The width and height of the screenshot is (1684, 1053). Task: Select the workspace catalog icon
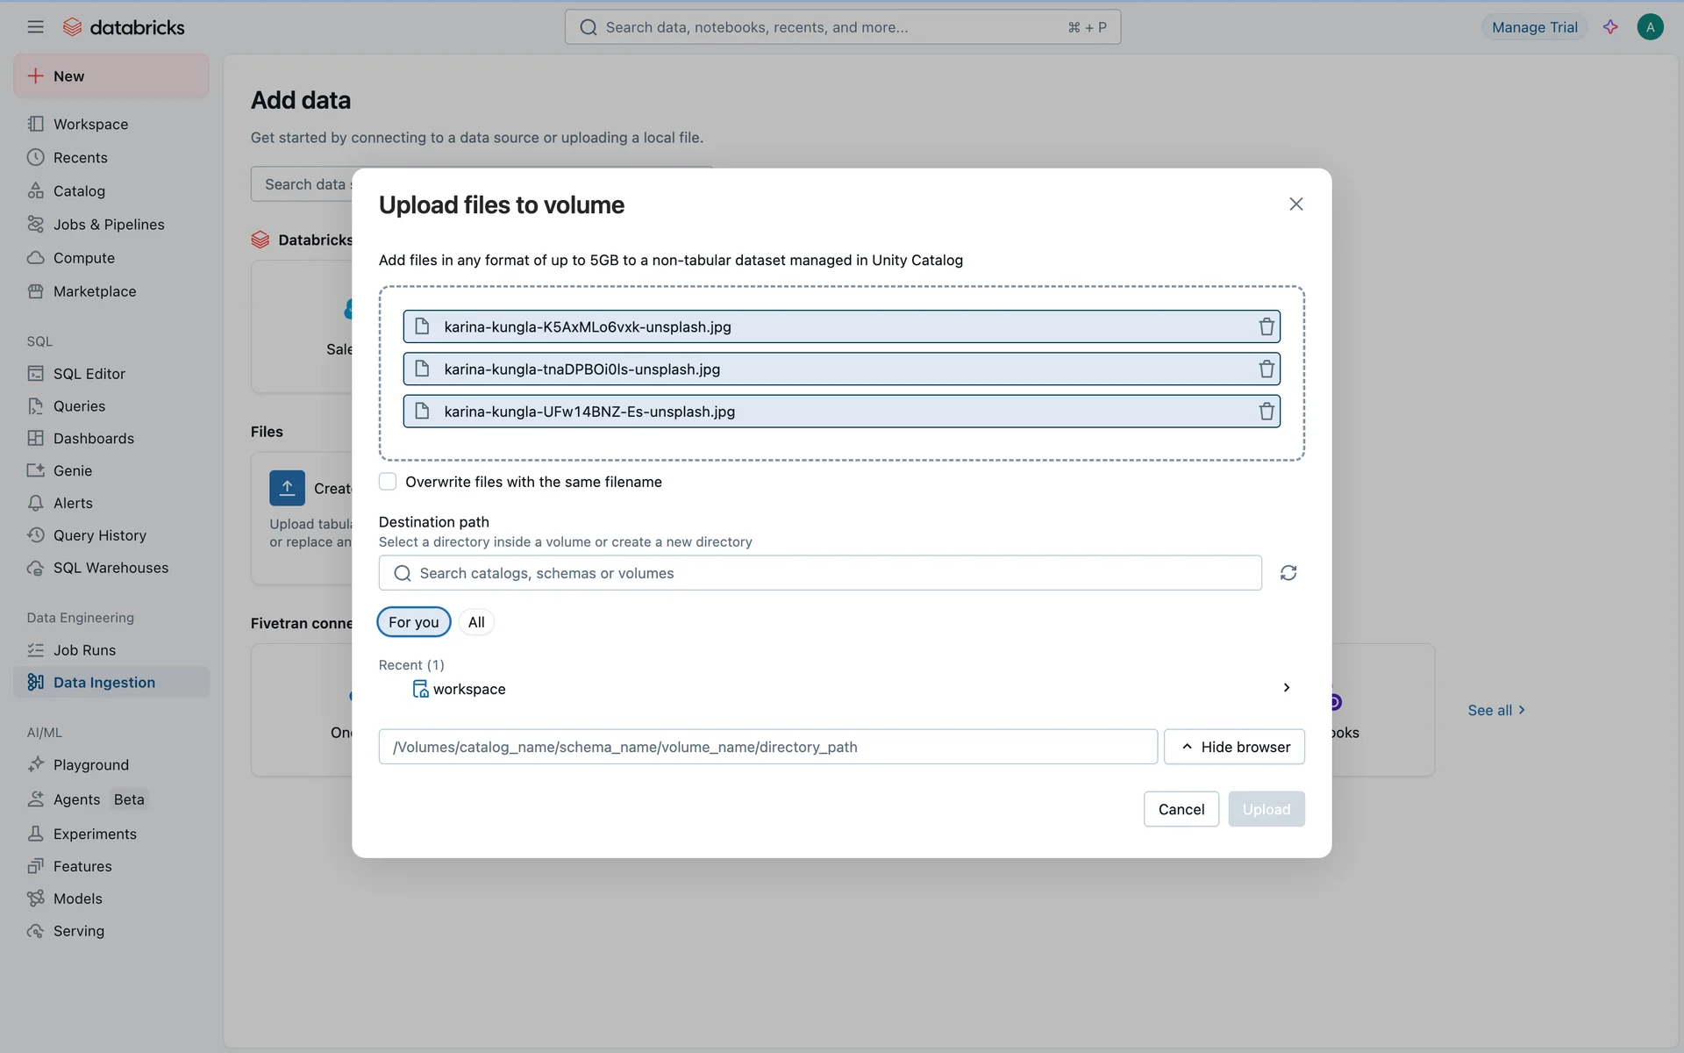[420, 690]
